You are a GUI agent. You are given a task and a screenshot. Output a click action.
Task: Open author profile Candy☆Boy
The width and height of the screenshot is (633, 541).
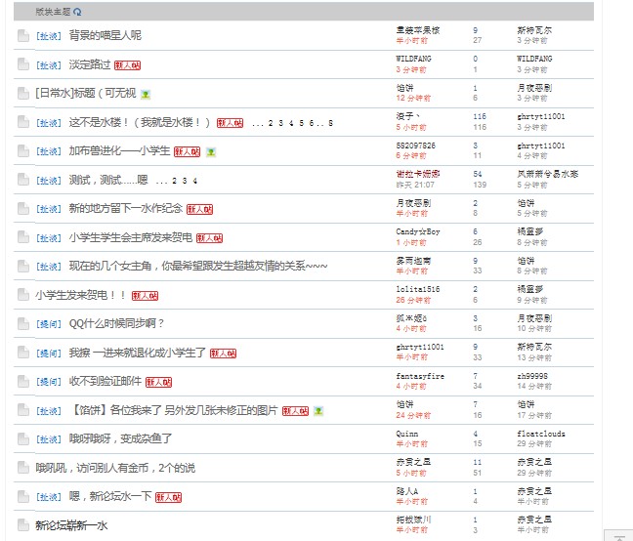click(418, 232)
